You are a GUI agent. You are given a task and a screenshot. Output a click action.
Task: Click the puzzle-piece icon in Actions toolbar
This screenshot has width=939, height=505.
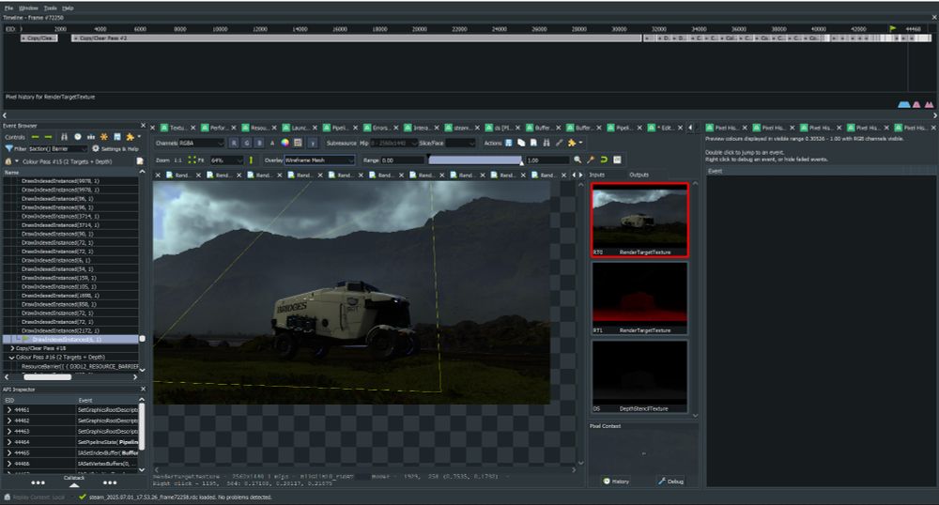572,143
